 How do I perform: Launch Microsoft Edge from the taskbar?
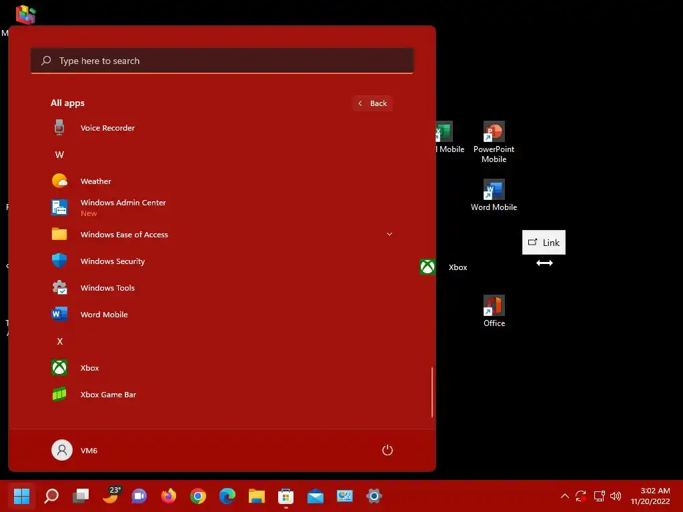click(x=227, y=495)
